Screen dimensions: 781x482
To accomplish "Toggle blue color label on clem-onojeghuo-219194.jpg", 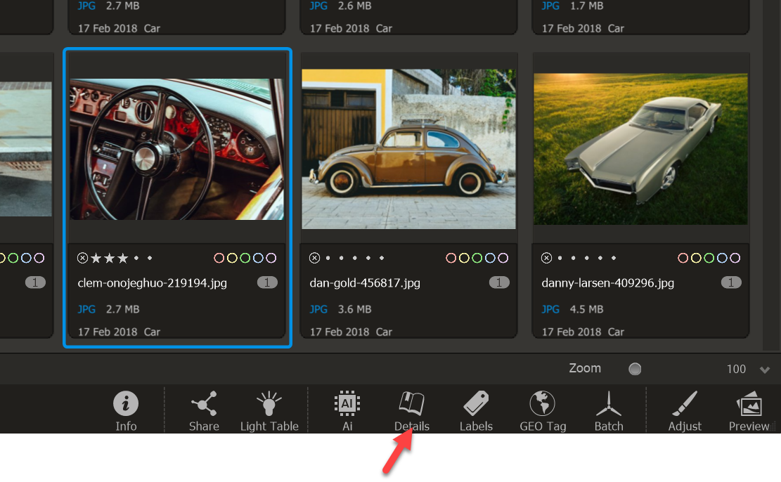I will click(x=258, y=258).
